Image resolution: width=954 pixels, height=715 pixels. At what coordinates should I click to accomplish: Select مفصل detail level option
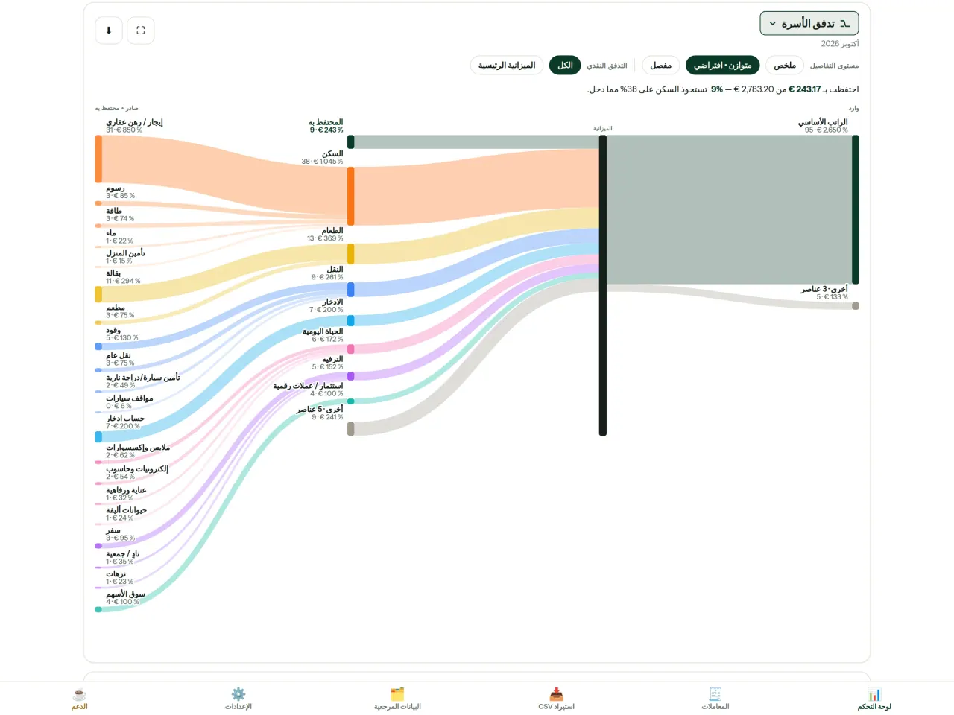point(660,66)
